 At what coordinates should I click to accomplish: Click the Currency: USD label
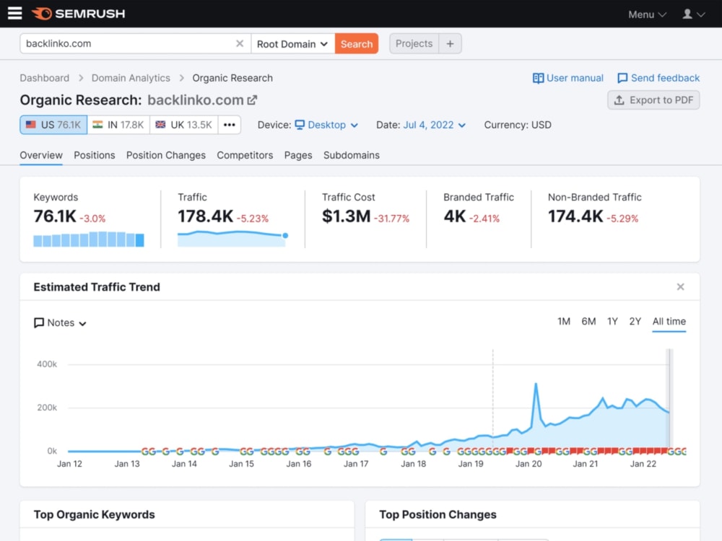518,125
